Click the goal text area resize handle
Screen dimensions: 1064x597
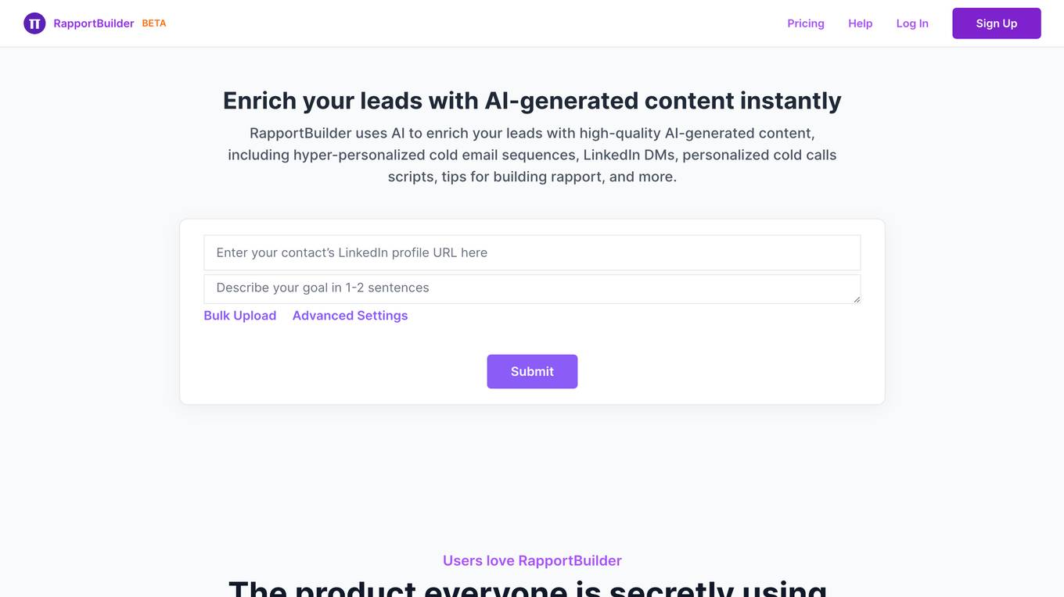pos(856,298)
